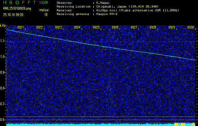Click the yellow peaks in the bottom signal bar
Screen dimensions: 198x126
pyautogui.click(x=181, y=124)
